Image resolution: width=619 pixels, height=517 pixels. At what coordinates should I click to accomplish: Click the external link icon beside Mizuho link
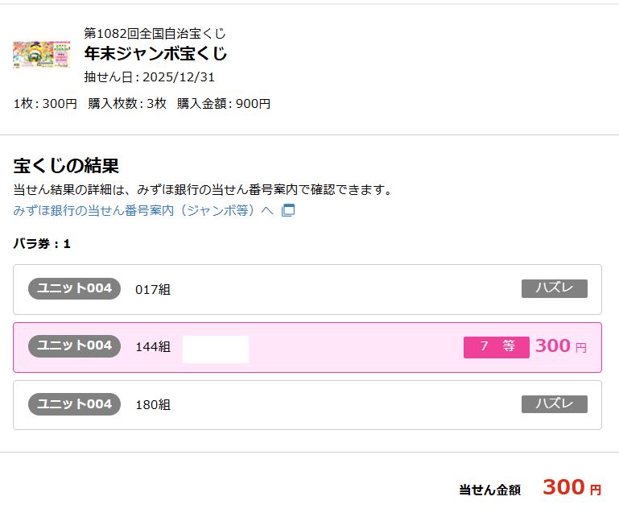click(x=288, y=210)
